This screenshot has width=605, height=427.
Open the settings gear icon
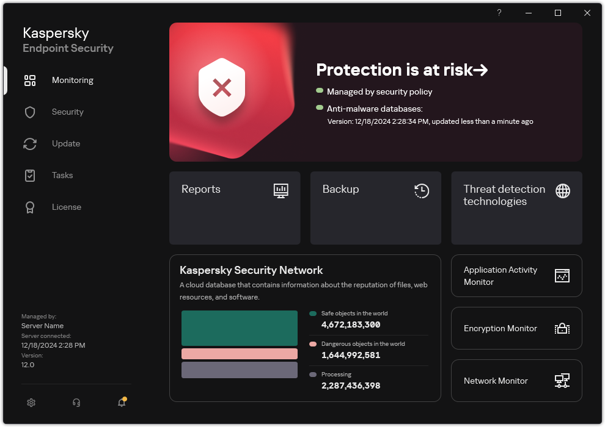coord(31,403)
